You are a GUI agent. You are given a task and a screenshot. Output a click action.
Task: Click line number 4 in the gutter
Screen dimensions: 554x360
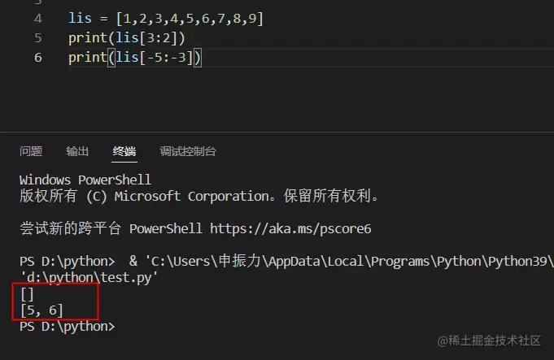tap(39, 18)
